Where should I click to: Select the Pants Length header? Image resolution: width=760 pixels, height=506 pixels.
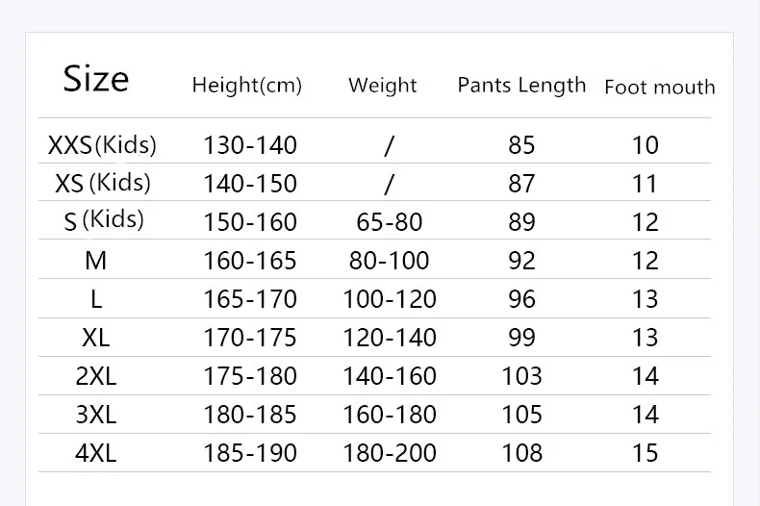click(x=521, y=86)
